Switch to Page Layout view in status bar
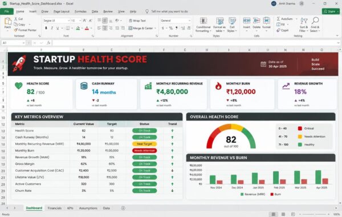Image resolution: width=342 pixels, height=217 pixels. [x=283, y=214]
